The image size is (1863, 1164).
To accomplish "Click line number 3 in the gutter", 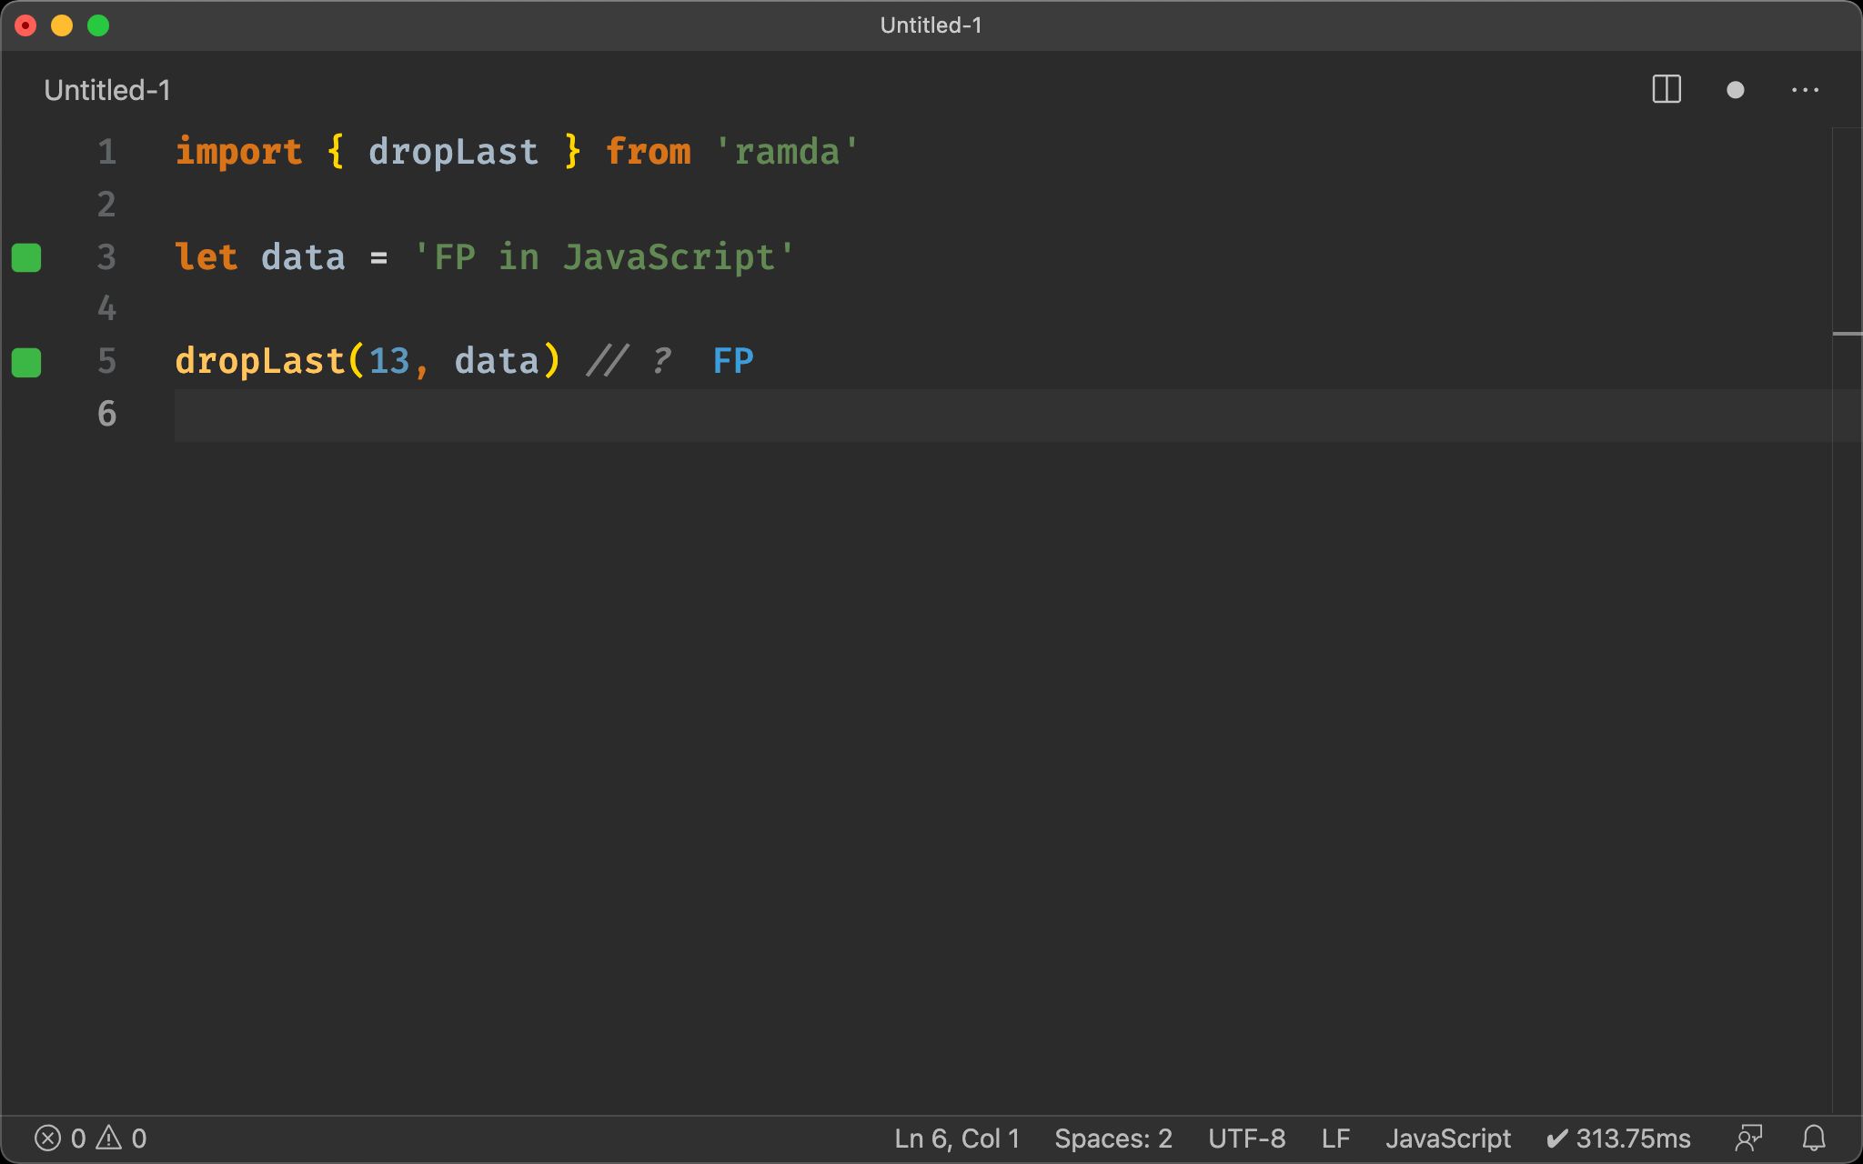I will click(x=107, y=257).
